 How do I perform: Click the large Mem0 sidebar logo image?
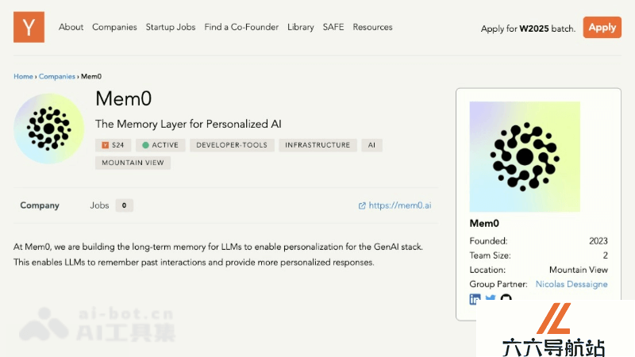pyautogui.click(x=525, y=156)
